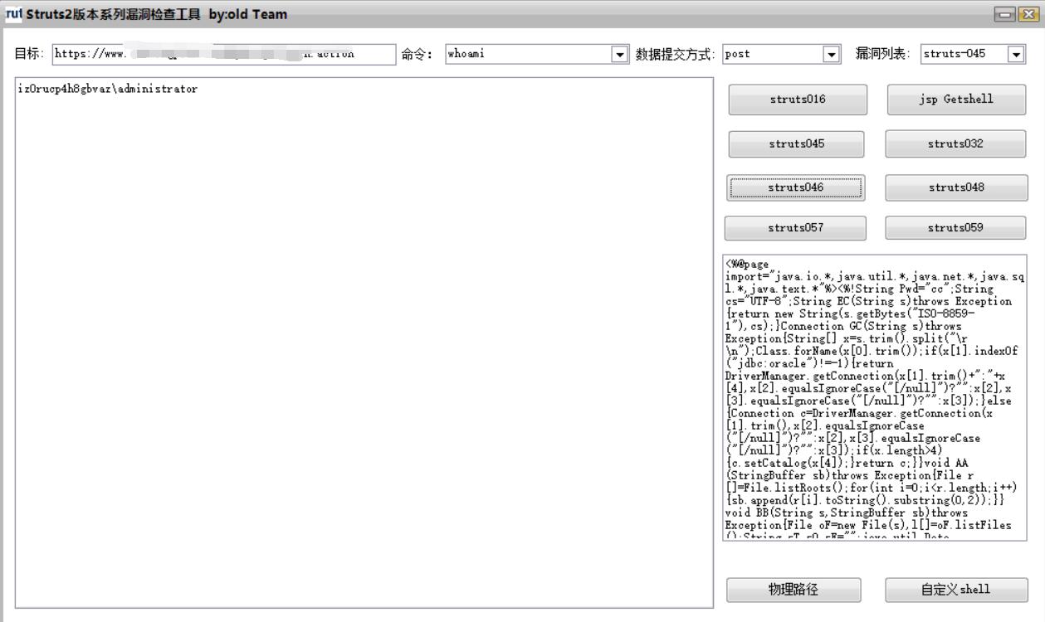The height and width of the screenshot is (622, 1045).
Task: Click the struts059 button
Action: point(956,228)
